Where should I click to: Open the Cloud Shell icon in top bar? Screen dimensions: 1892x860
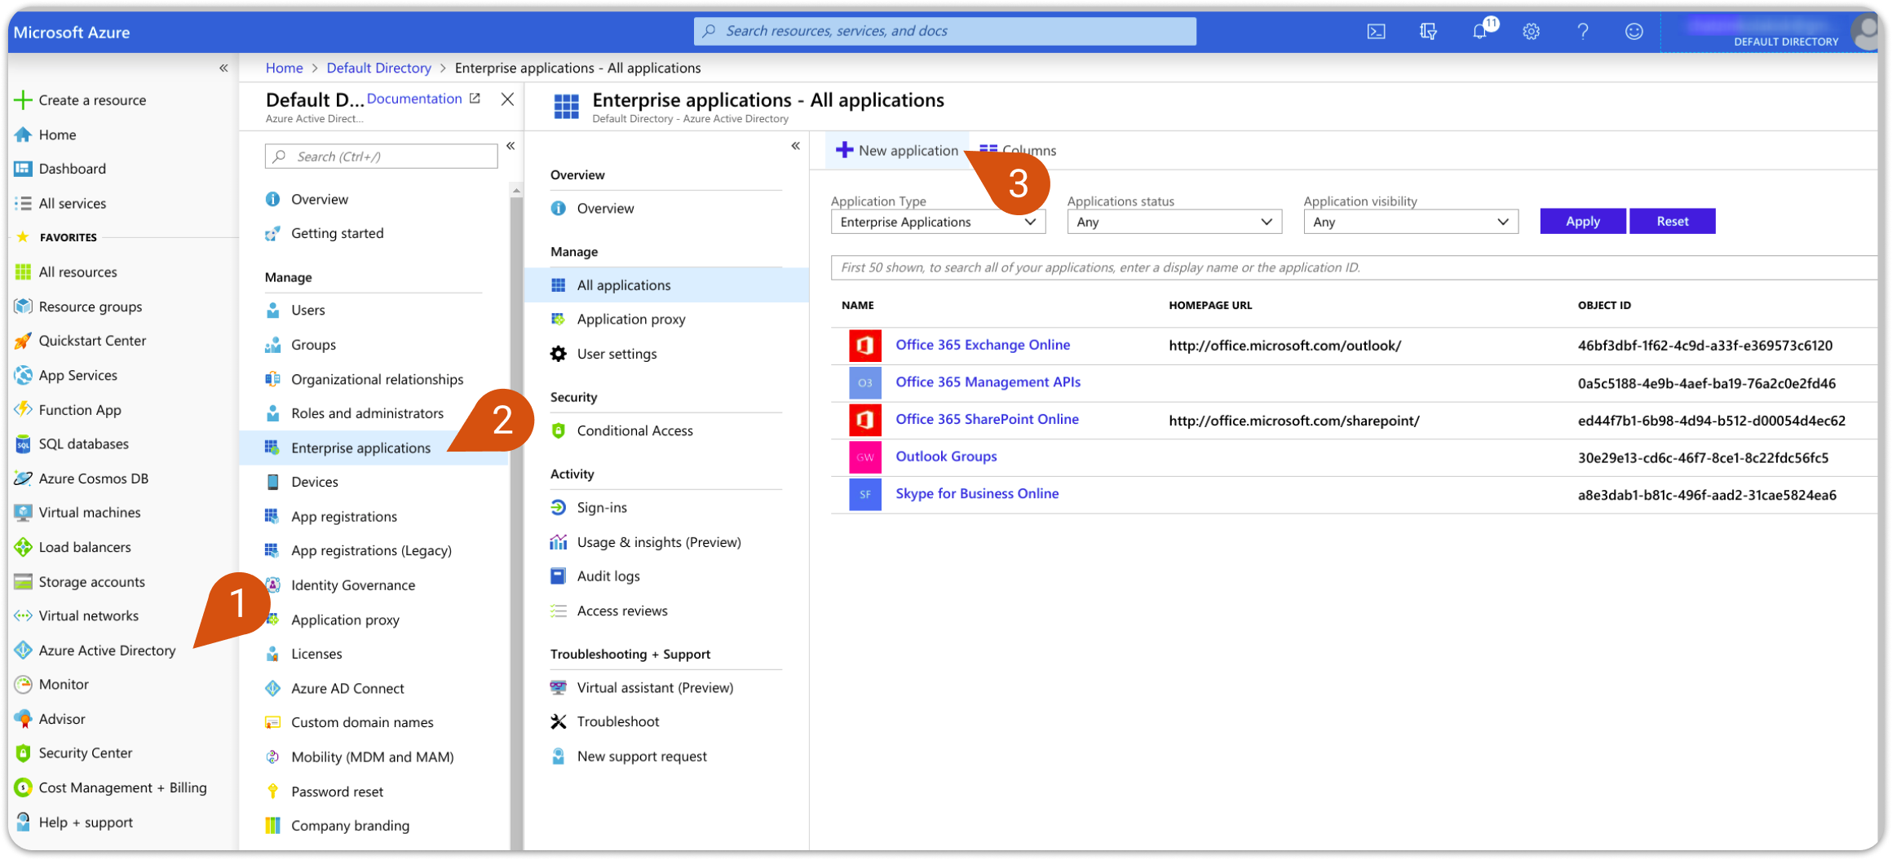(x=1376, y=32)
